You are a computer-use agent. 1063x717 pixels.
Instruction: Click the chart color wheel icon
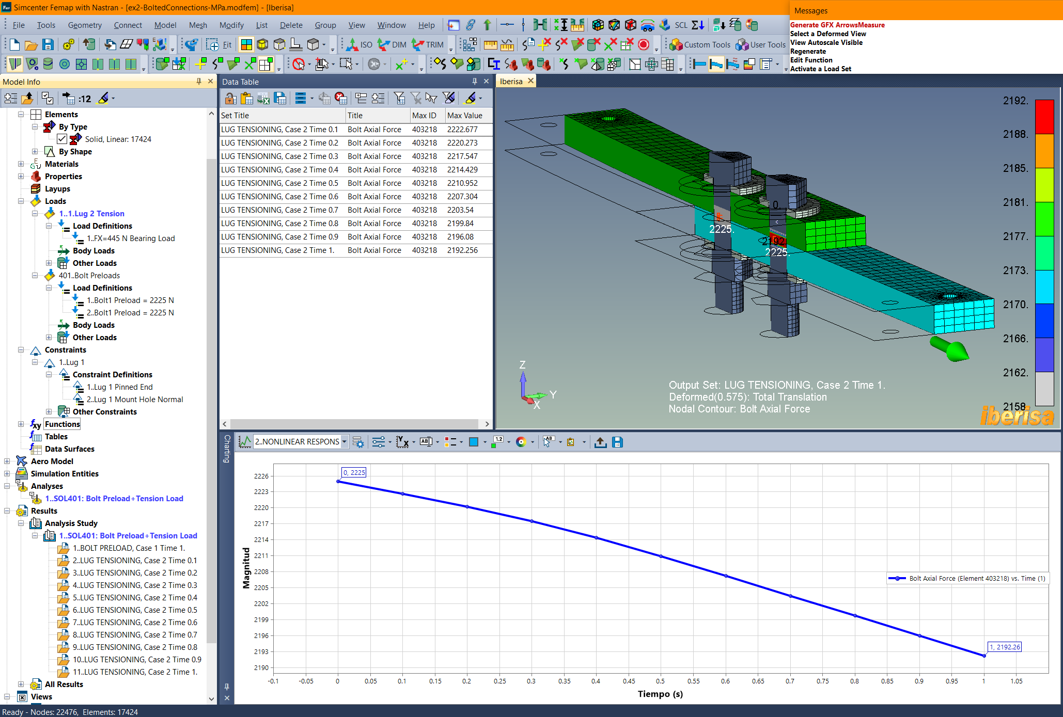tap(521, 442)
